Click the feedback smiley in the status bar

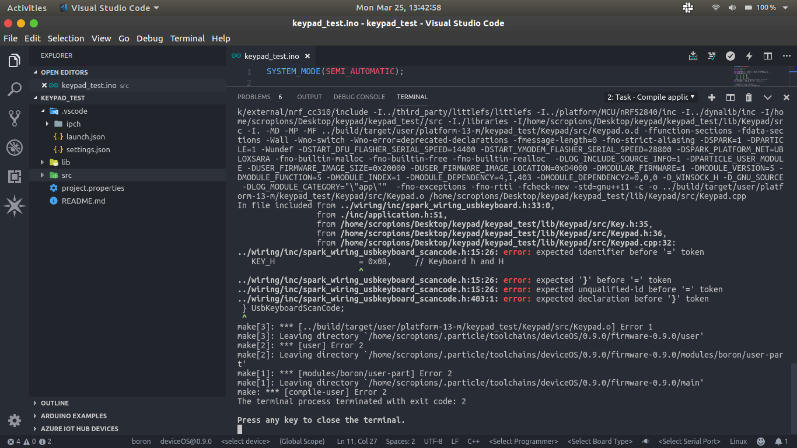pos(761,442)
